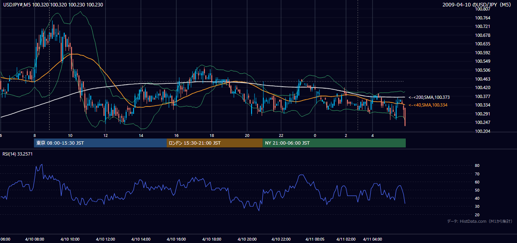Click price level 100.204 on the axis
This screenshot has height=243, width=517.
coord(483,131)
